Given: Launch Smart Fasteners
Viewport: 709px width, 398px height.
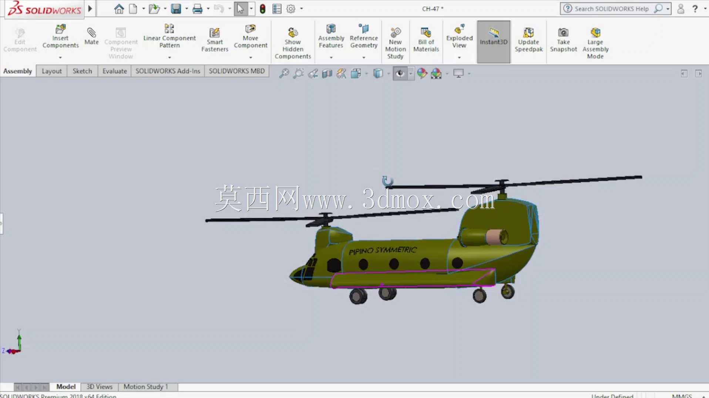Looking at the screenshot, I should point(215,40).
